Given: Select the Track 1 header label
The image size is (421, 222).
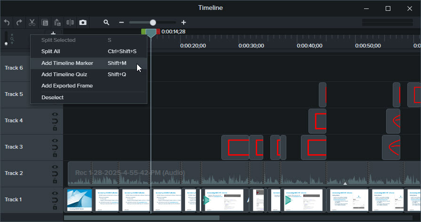Looking at the screenshot, I should 13,199.
